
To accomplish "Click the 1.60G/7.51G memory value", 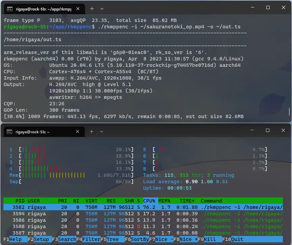I will tap(114, 175).
